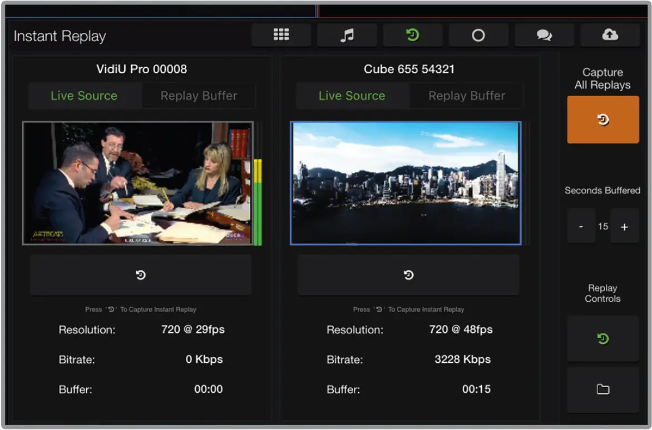This screenshot has height=430, width=652.
Task: Click the Cube 655 city skyline preview
Action: tap(406, 183)
